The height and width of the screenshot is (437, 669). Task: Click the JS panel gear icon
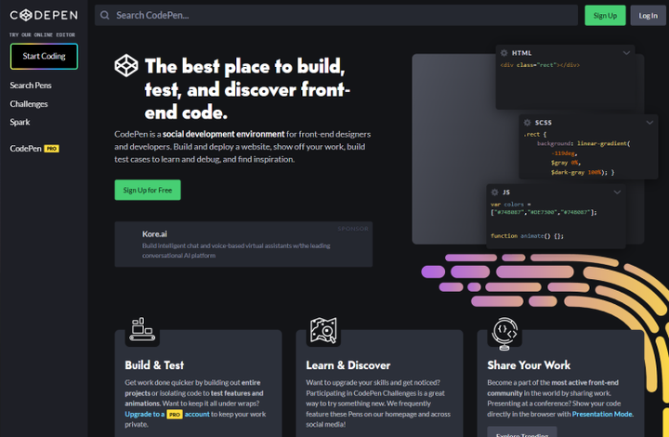click(494, 192)
